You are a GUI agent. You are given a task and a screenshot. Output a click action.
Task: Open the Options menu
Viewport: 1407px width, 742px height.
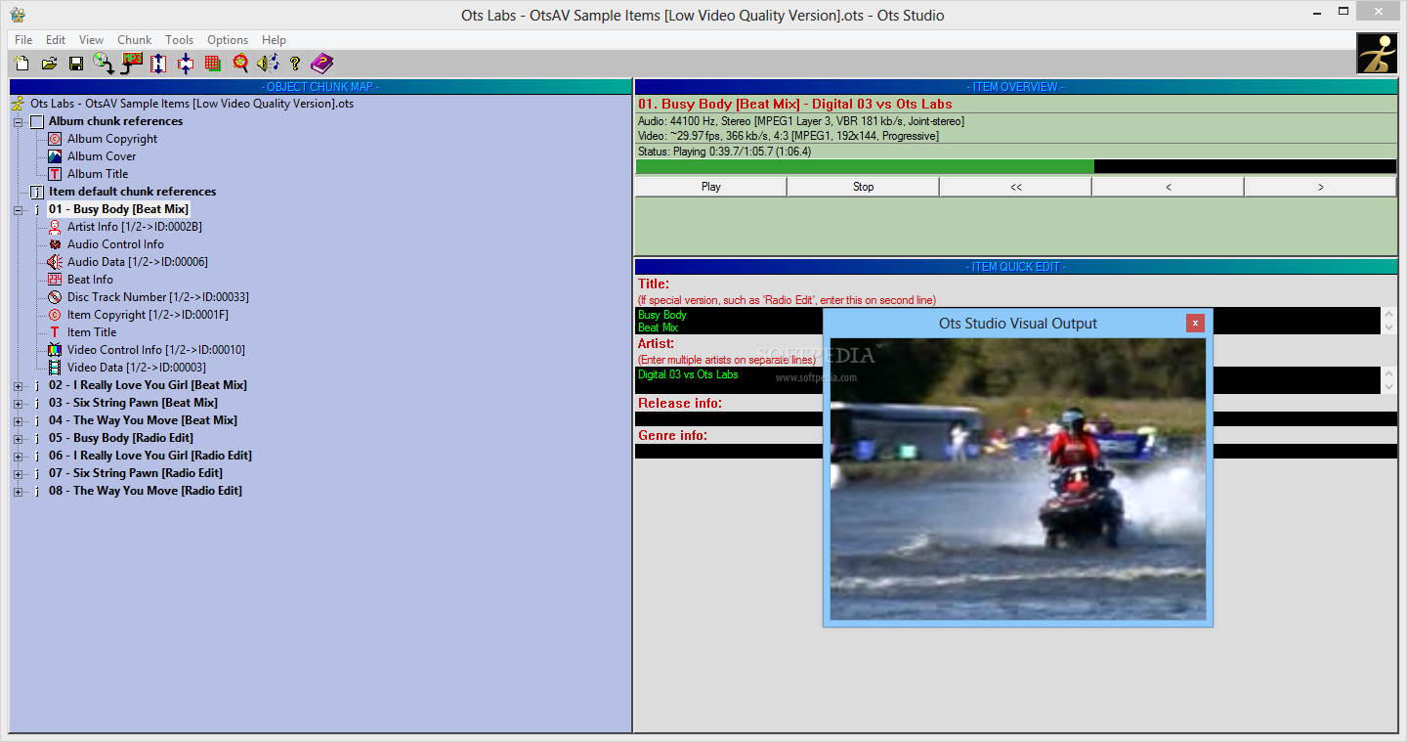point(228,40)
